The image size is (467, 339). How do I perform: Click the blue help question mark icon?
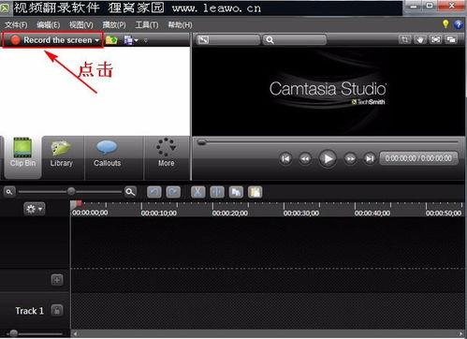pos(459,24)
